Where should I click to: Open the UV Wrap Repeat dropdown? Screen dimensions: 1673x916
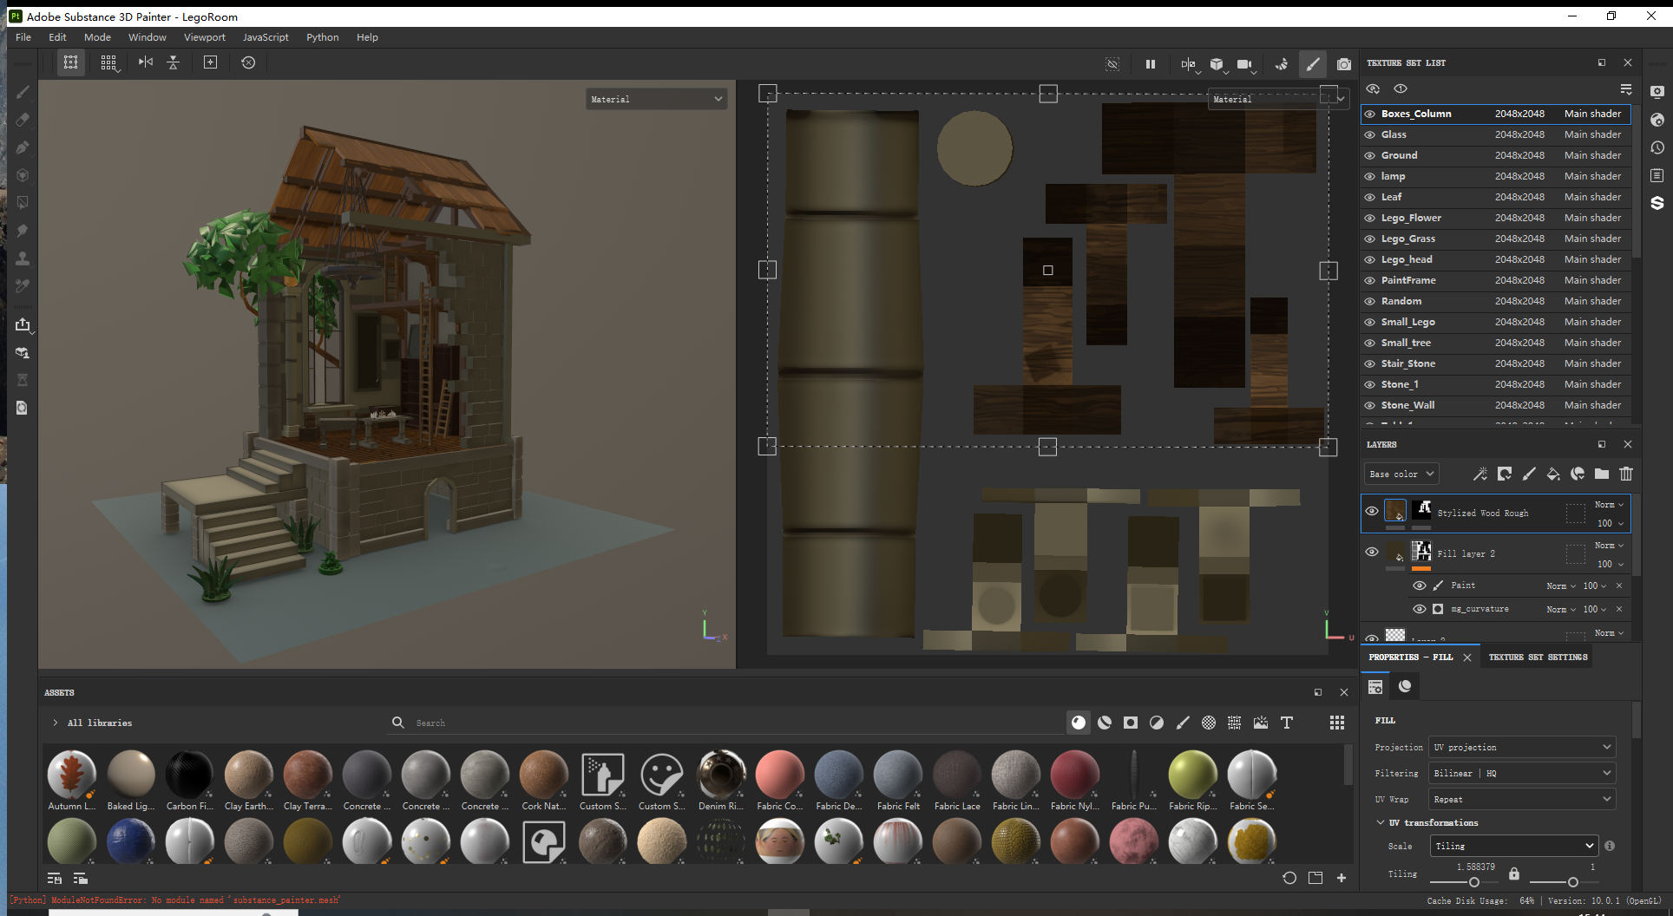coord(1523,799)
